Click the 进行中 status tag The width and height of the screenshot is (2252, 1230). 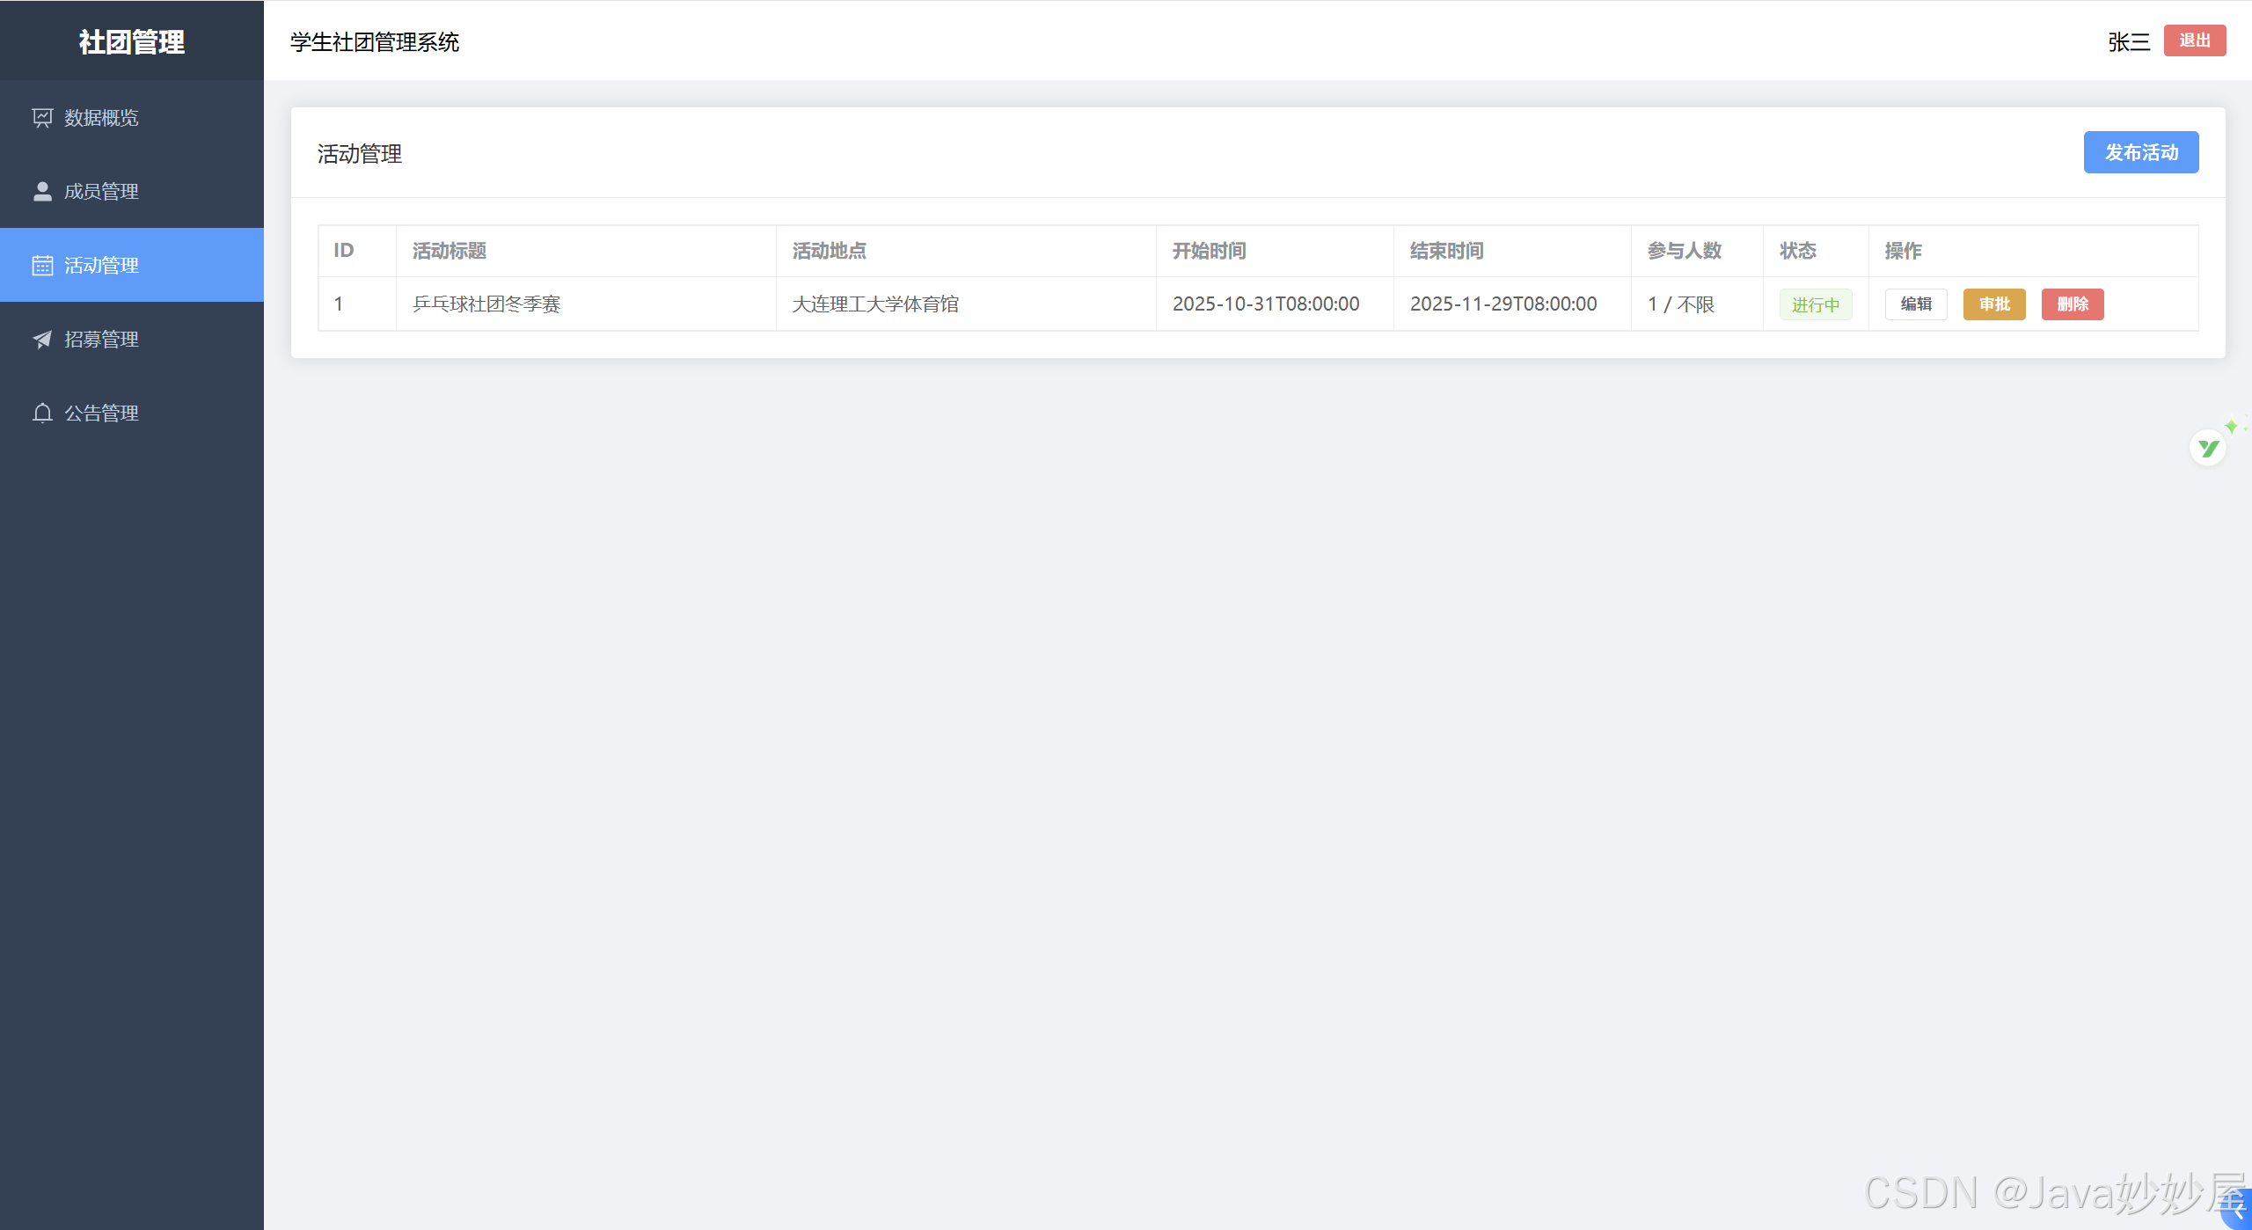[1816, 304]
